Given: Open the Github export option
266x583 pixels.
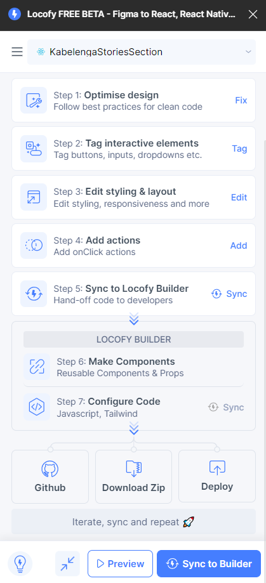Looking at the screenshot, I should click(x=50, y=476).
